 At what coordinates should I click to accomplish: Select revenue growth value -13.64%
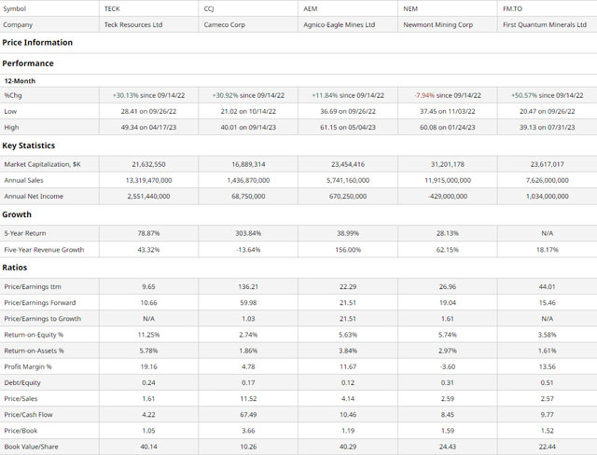pyautogui.click(x=248, y=250)
